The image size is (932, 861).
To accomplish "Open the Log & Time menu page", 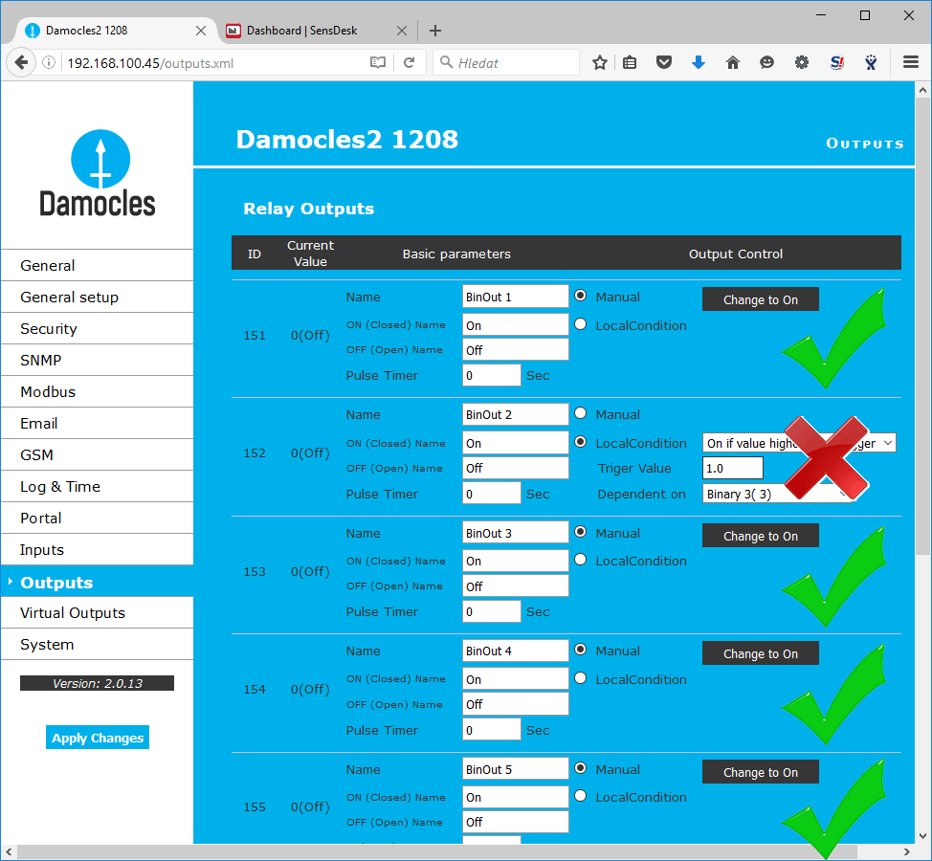I will (98, 486).
